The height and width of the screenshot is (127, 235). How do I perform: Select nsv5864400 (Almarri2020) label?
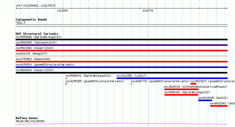point(35,70)
